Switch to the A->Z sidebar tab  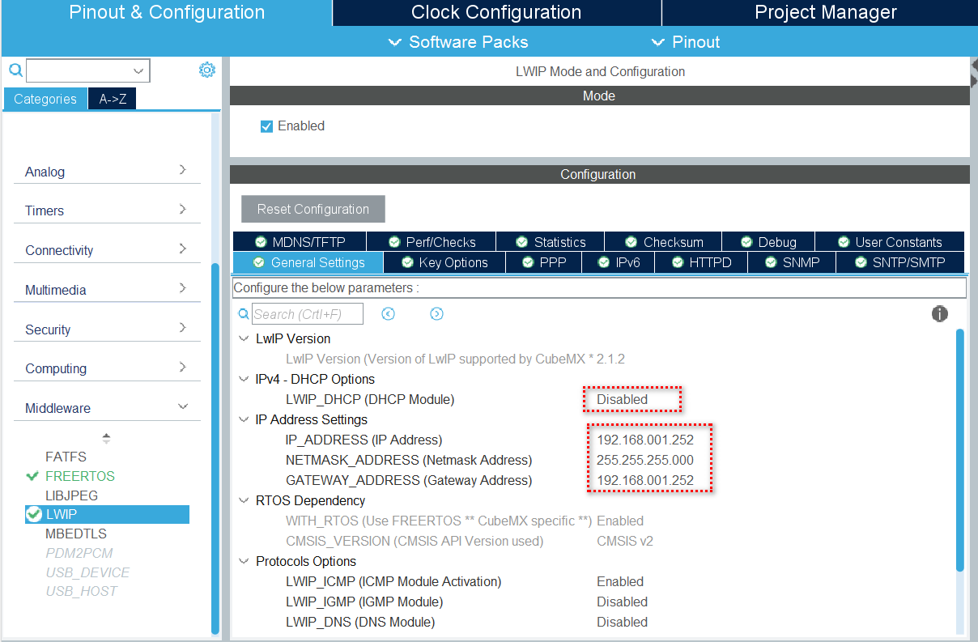click(112, 98)
